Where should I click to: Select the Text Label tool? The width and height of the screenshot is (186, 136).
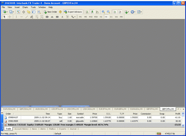coord(68,17)
